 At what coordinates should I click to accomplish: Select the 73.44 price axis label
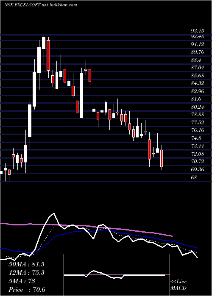pyautogui.click(x=198, y=146)
